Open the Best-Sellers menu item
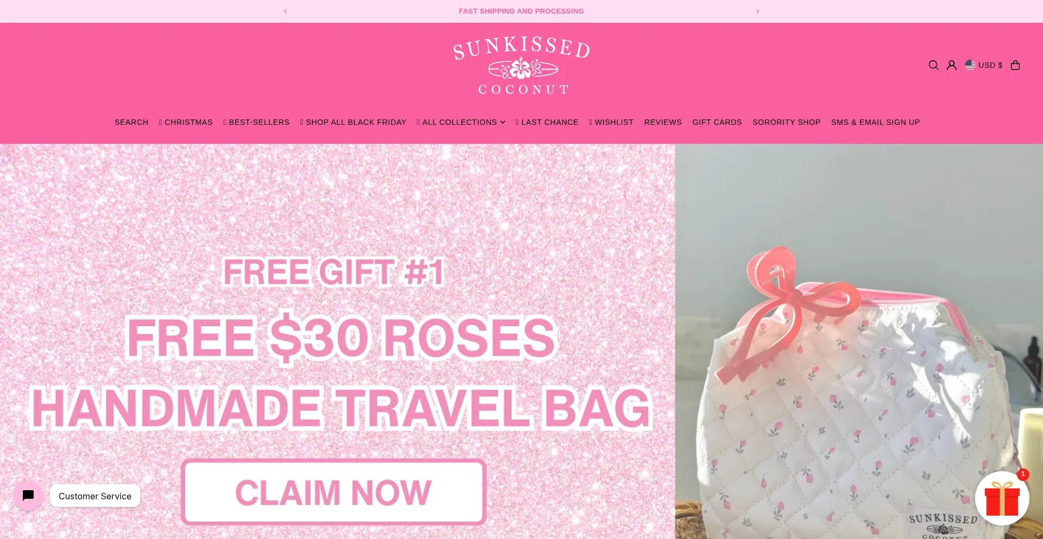1043x539 pixels. [256, 122]
